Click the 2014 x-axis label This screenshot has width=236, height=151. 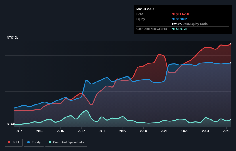(x=19, y=131)
